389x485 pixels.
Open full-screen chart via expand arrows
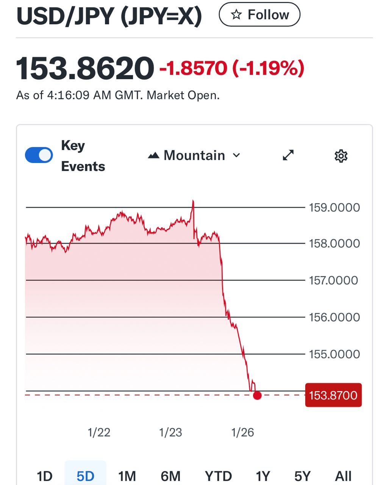tap(288, 155)
